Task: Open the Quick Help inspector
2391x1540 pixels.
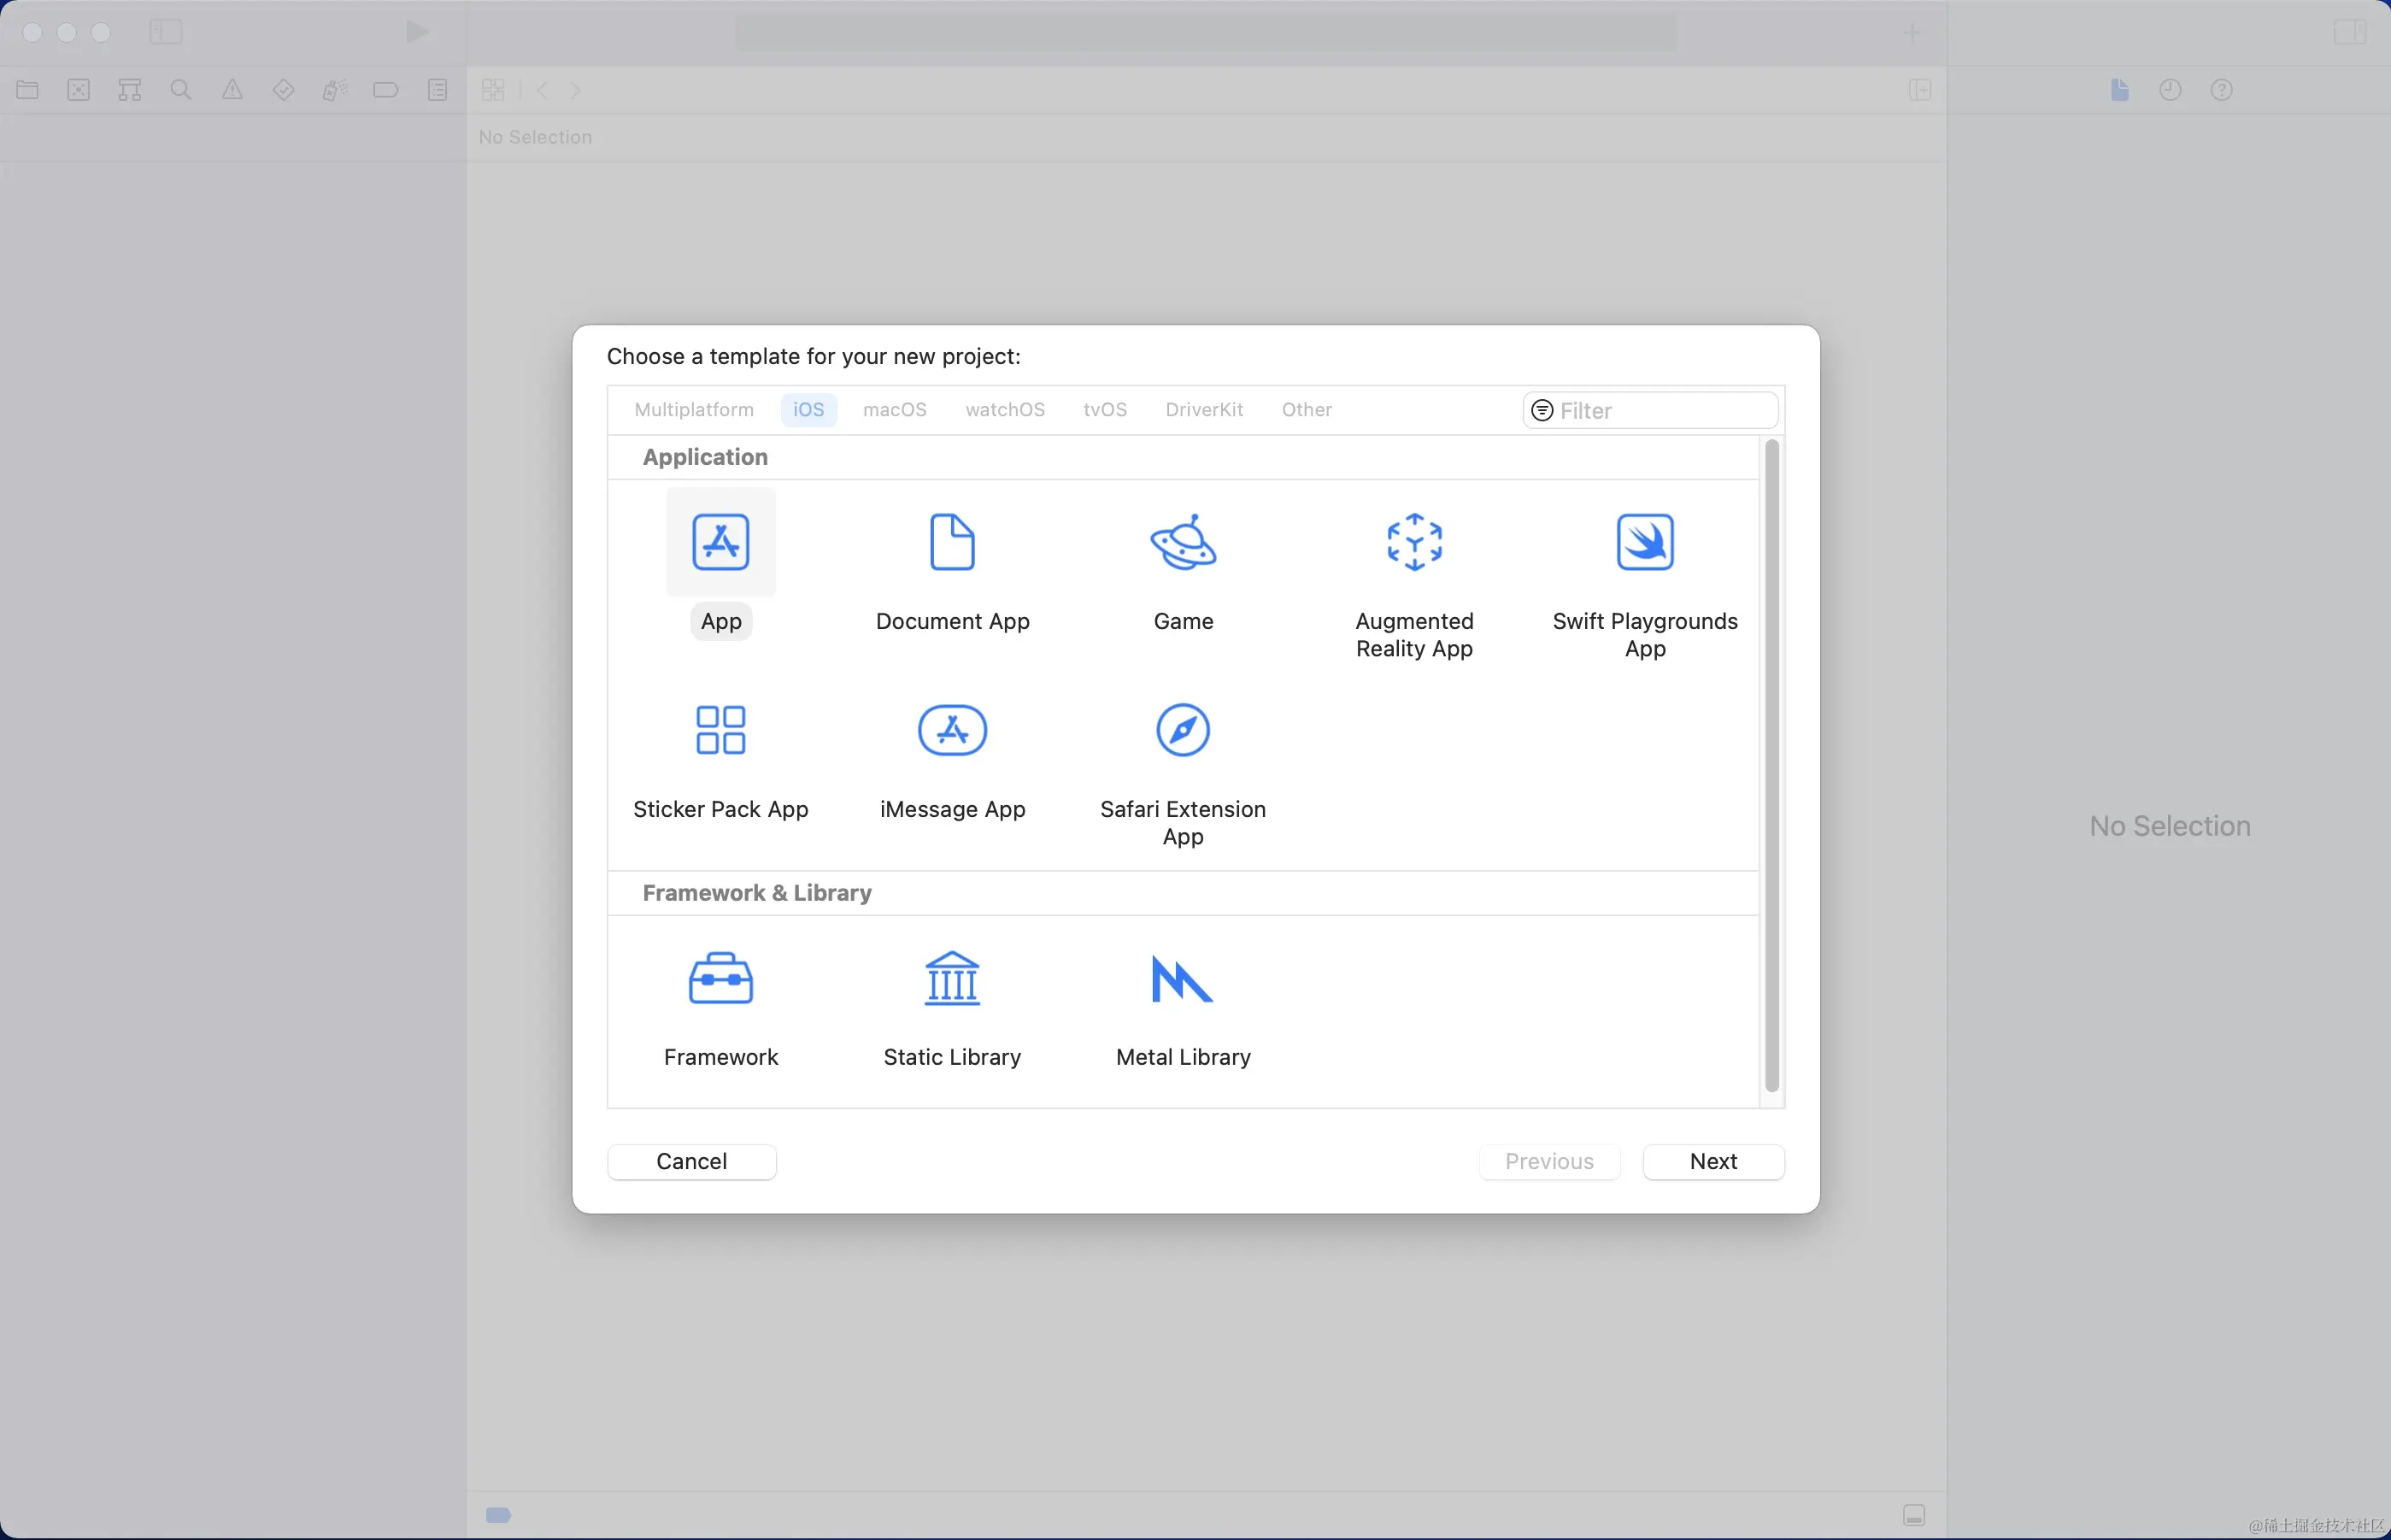Action: [2221, 90]
